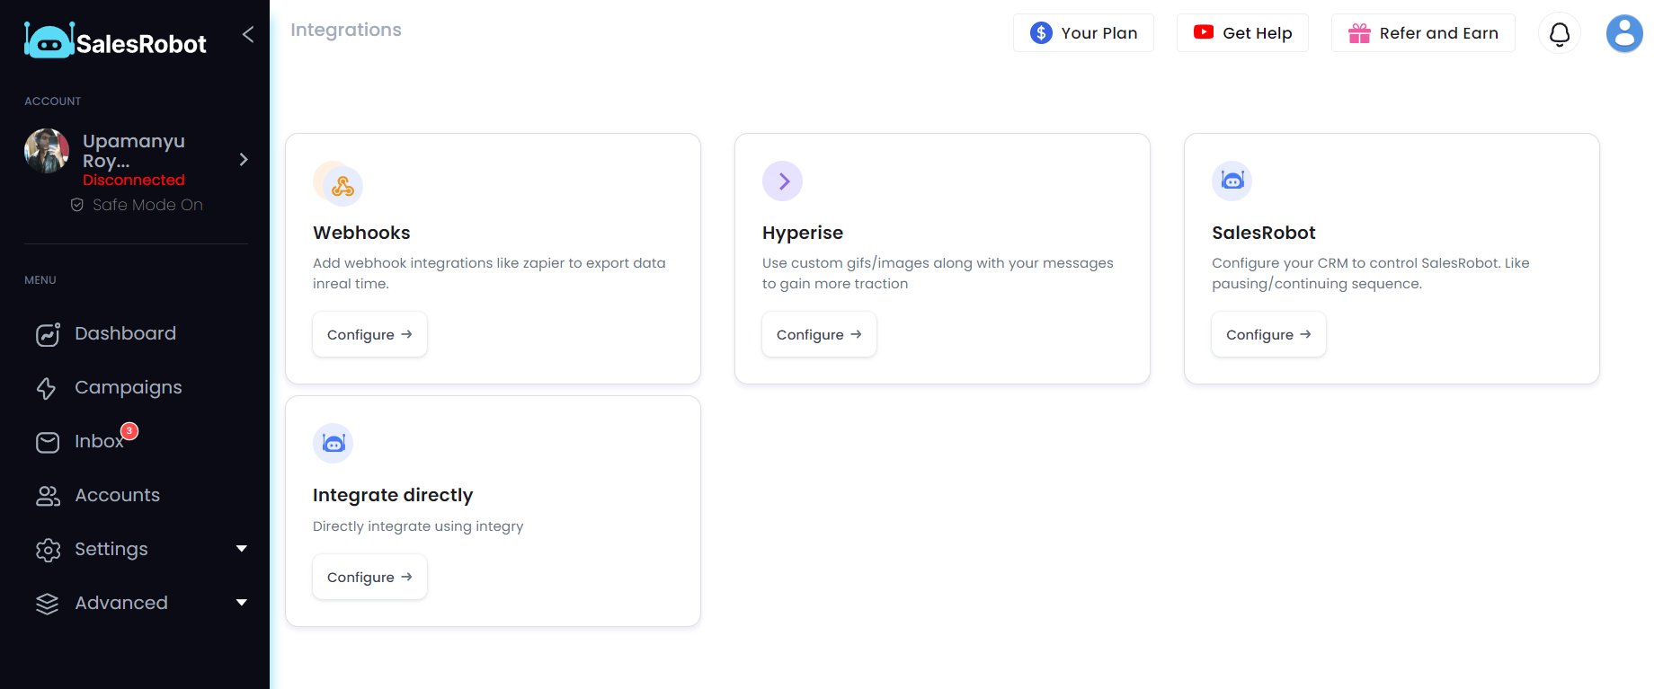
Task: Expand the Settings dropdown
Action: pos(242,549)
